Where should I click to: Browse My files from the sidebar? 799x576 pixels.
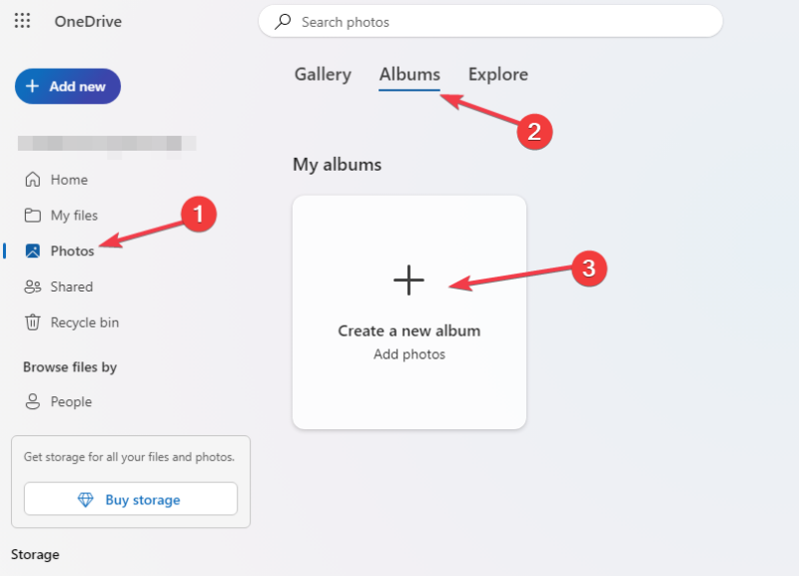(72, 215)
